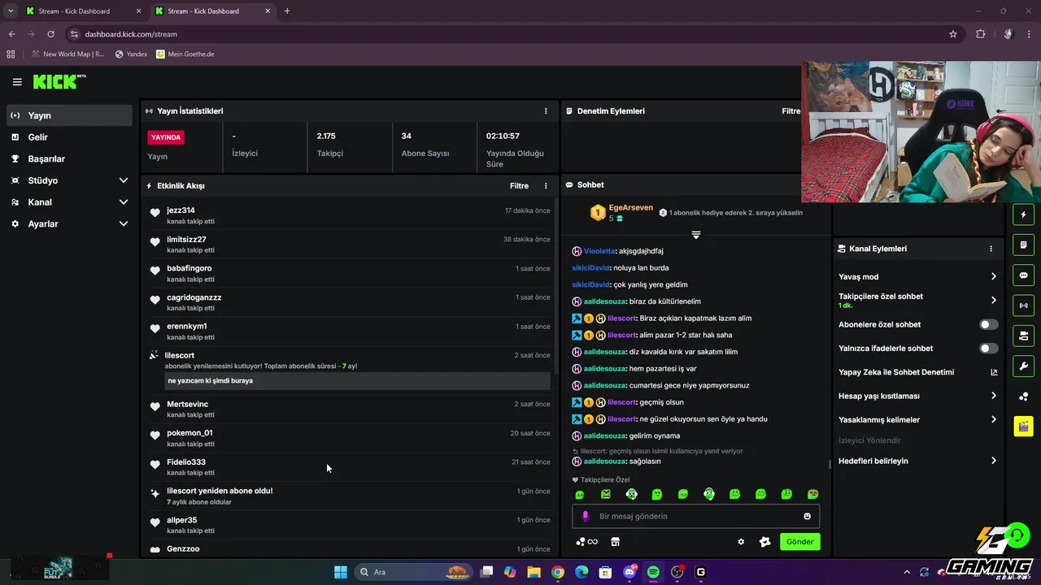Open the shop icon below chat input

[616, 542]
